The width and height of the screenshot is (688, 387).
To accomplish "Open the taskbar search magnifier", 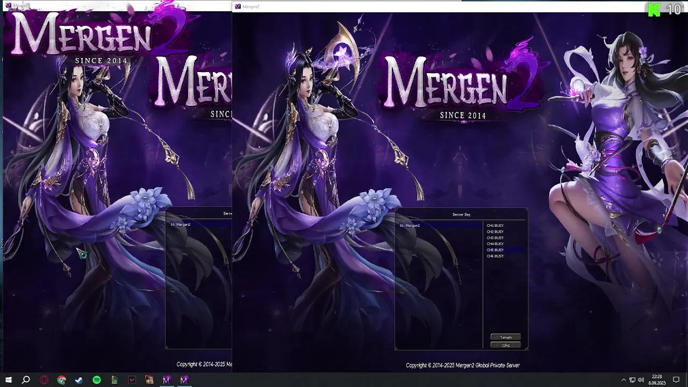I will pyautogui.click(x=26, y=380).
